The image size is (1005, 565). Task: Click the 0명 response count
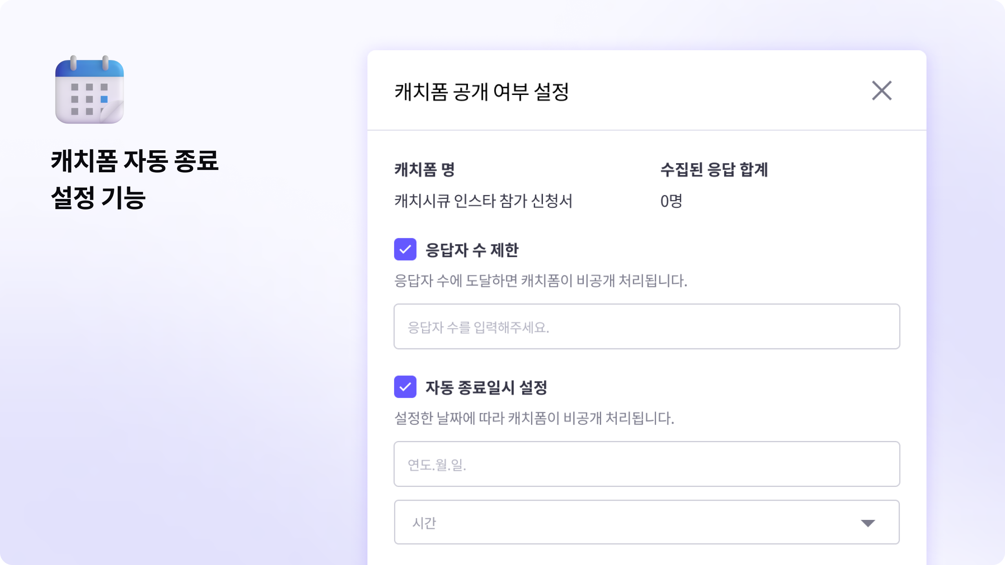pyautogui.click(x=671, y=201)
